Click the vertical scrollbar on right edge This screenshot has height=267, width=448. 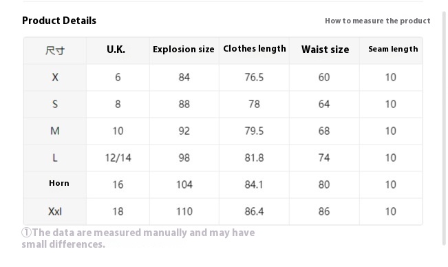445,128
